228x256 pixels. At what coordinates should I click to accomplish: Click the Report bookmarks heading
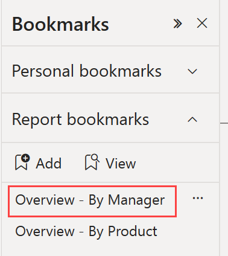coord(80,120)
